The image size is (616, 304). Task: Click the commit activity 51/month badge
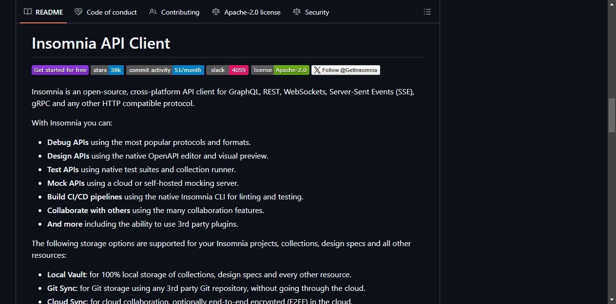(165, 70)
